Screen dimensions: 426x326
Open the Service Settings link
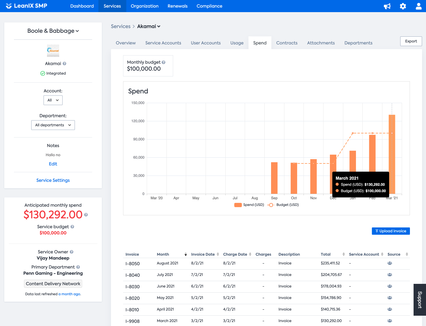[x=53, y=180]
